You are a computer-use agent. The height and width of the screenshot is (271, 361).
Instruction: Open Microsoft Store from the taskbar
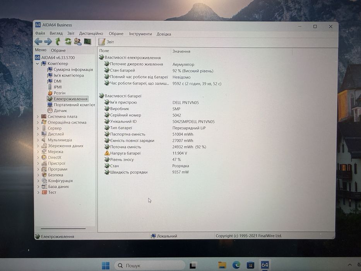(x=250, y=265)
